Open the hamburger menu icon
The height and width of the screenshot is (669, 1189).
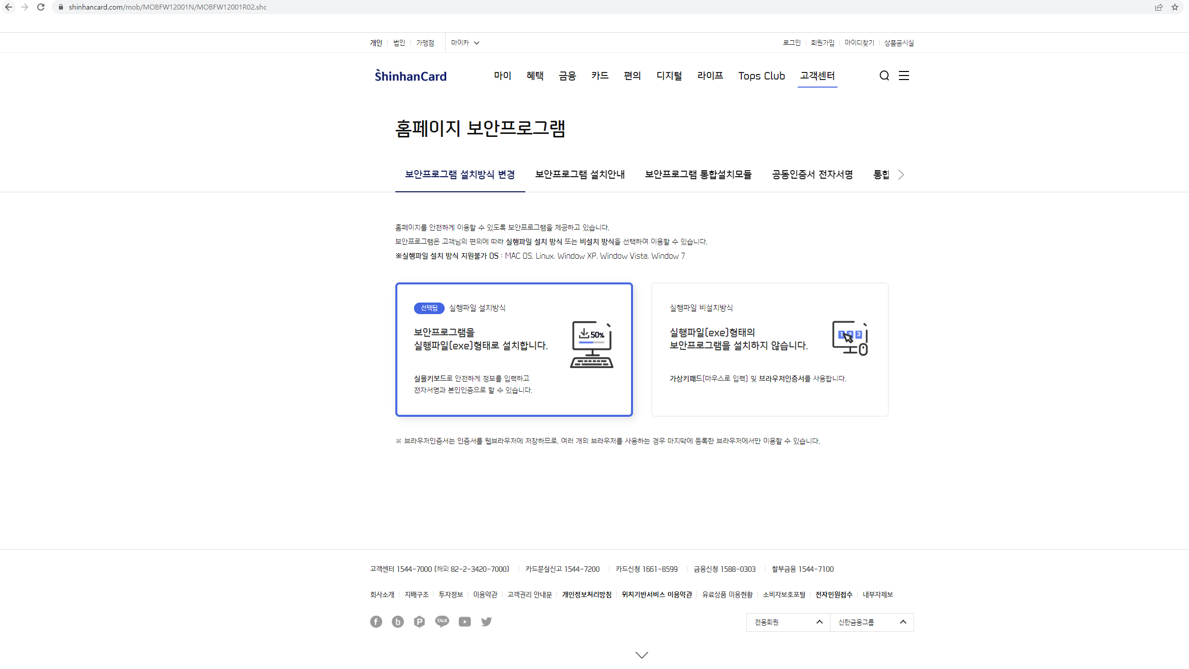pyautogui.click(x=904, y=76)
